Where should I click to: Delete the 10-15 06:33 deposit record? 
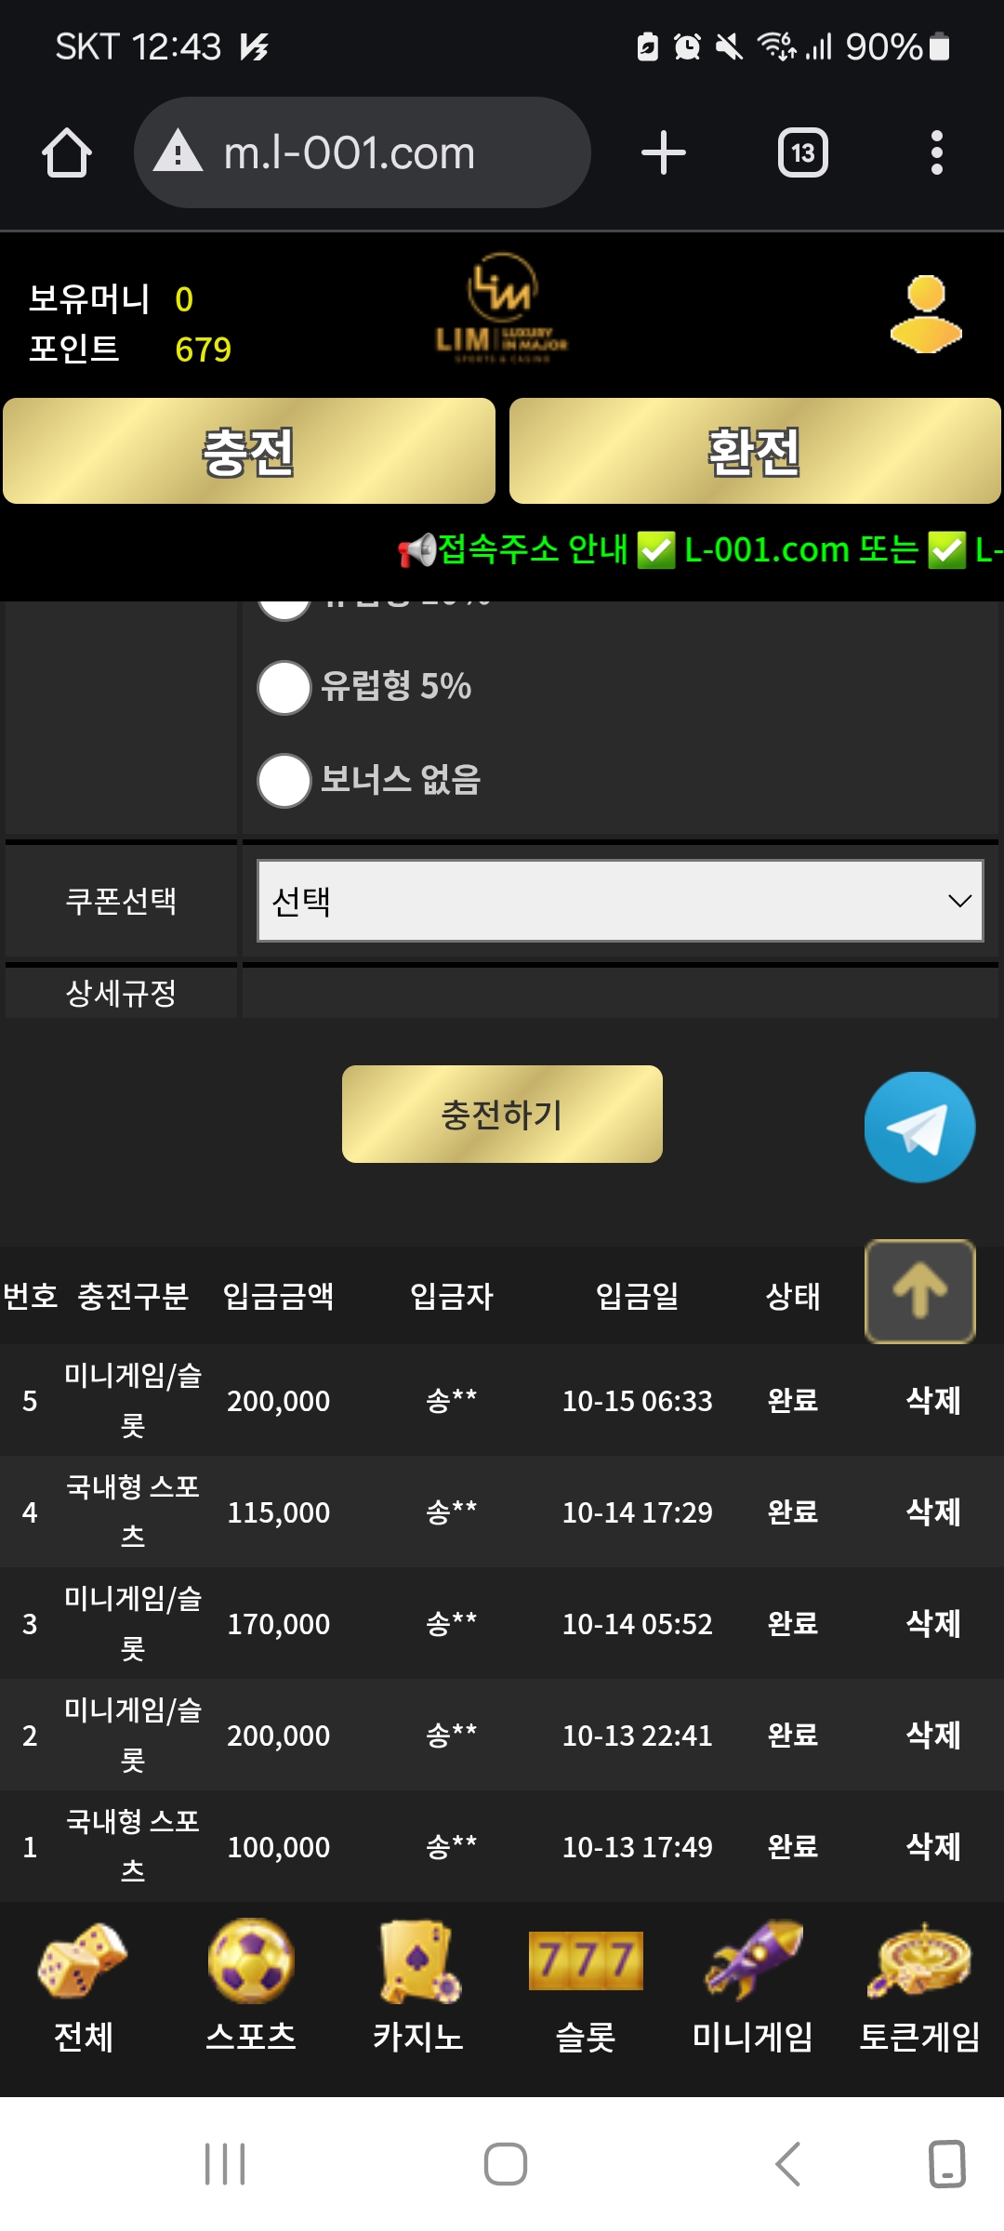(932, 1401)
